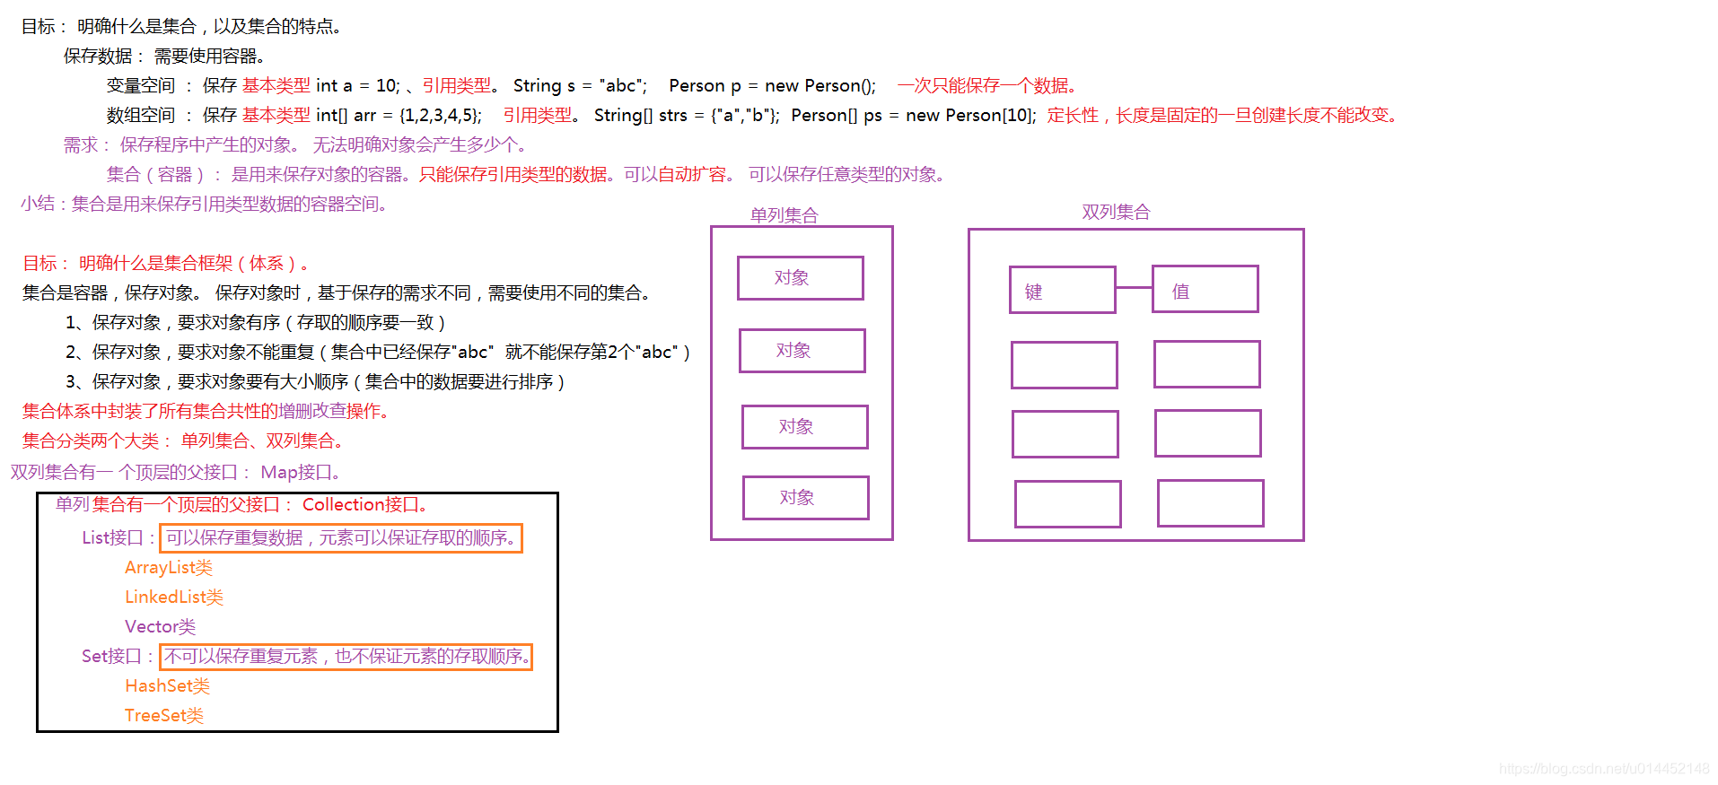This screenshot has width=1718, height=785.
Task: Click the red text '一次只能保存一个数据'
Action: click(x=986, y=86)
